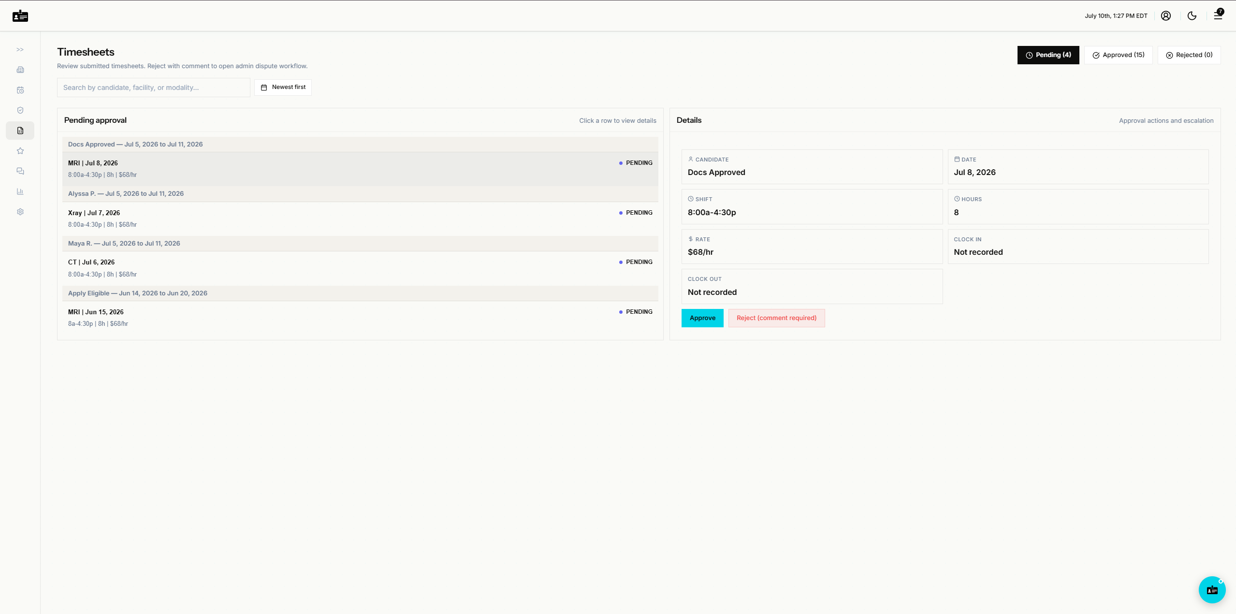The image size is (1236, 614).
Task: Click the Alyssa P. week group header
Action: (x=360, y=194)
